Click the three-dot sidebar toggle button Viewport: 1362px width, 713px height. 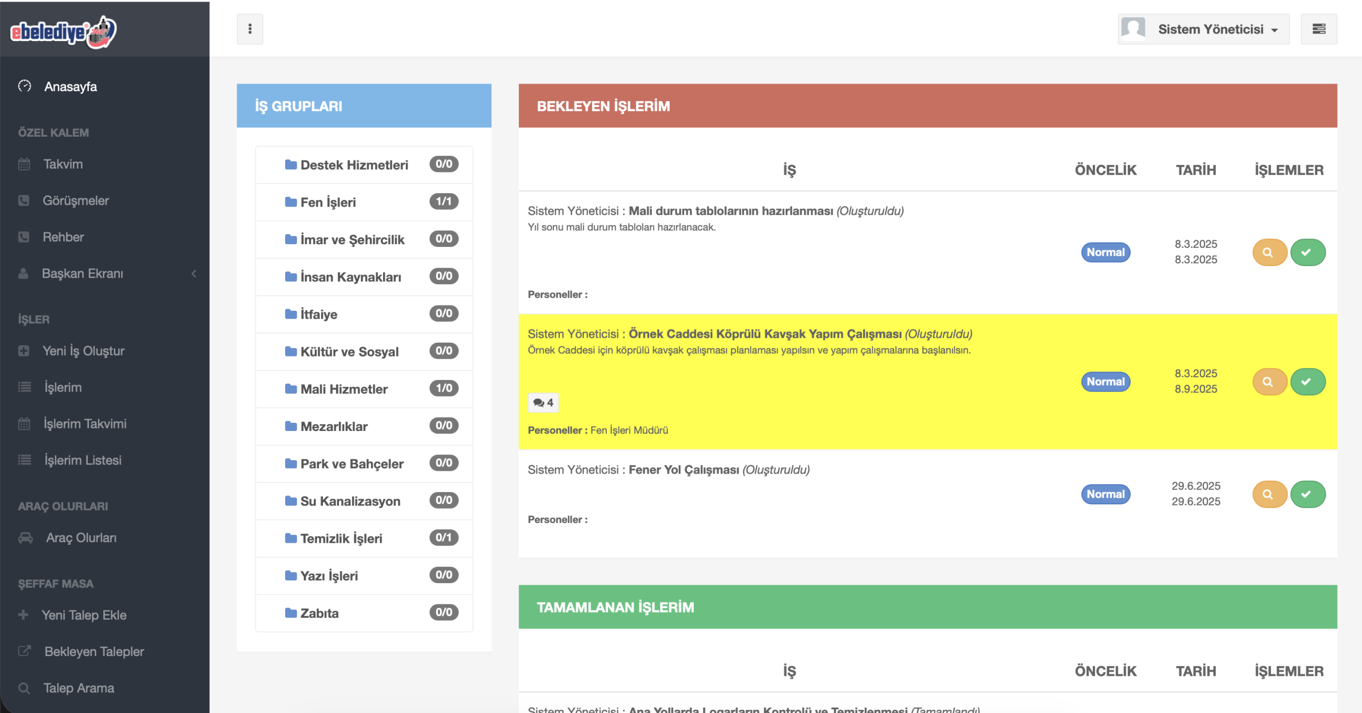pos(250,29)
